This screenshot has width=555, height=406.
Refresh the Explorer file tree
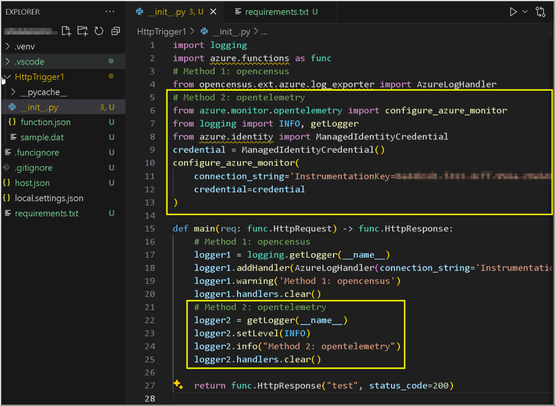(x=99, y=31)
